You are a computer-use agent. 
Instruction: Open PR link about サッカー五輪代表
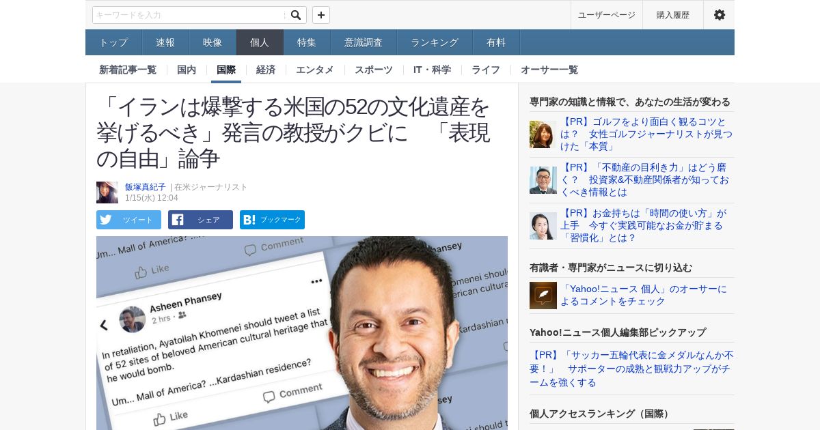632,369
